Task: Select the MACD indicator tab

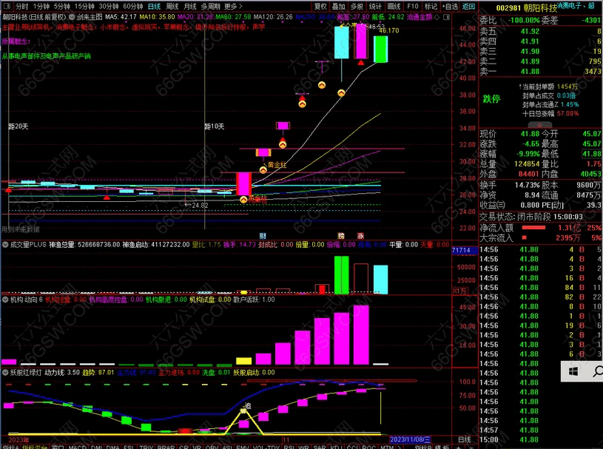Action: click(x=77, y=446)
